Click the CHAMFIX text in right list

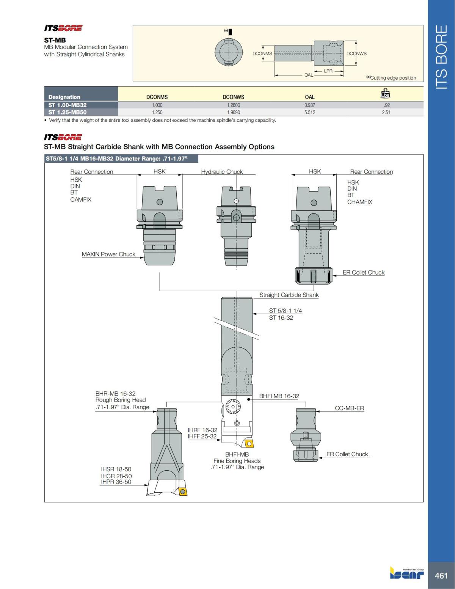click(360, 202)
